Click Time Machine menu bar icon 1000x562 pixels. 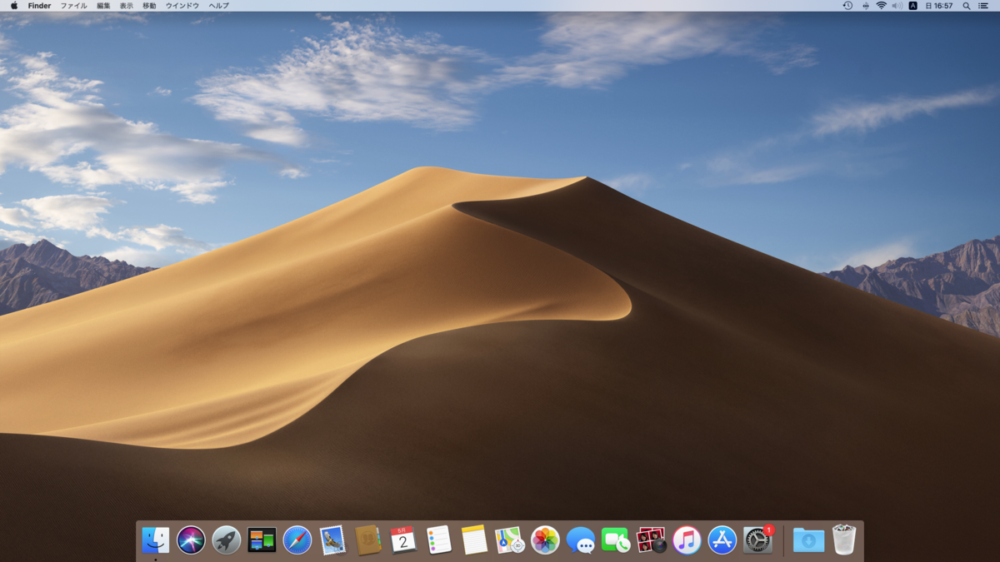click(847, 6)
